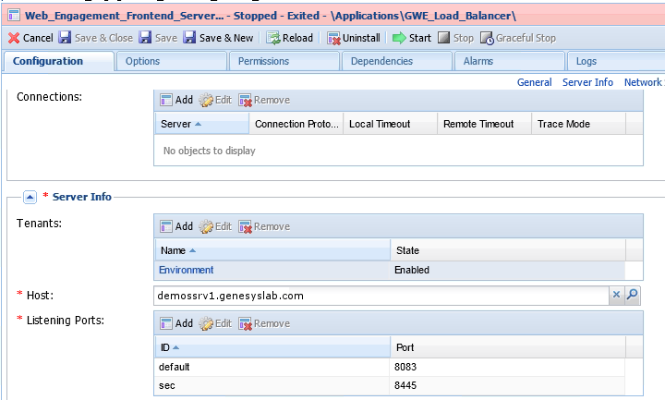Click port value 8445
Screen dimensions: 665x400
405,385
